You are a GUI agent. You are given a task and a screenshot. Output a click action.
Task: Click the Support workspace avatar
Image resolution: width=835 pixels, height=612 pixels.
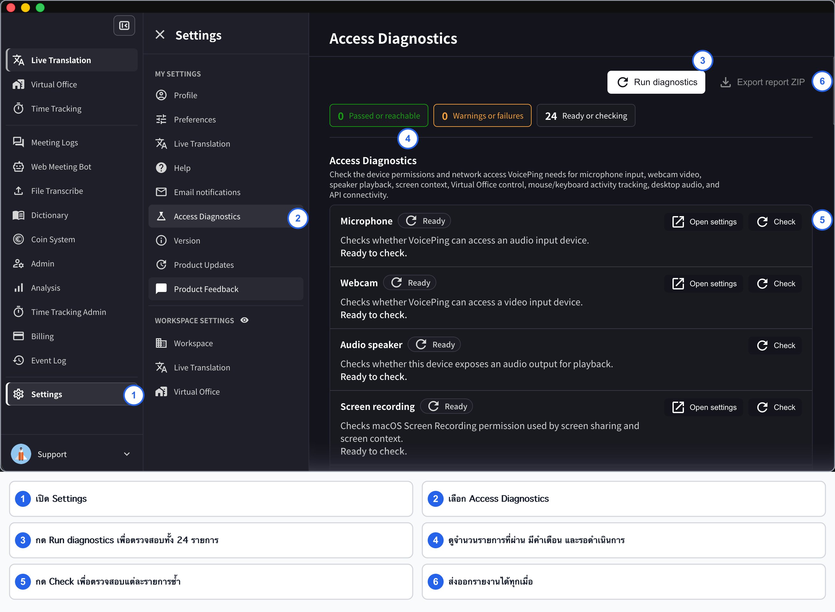(x=21, y=454)
